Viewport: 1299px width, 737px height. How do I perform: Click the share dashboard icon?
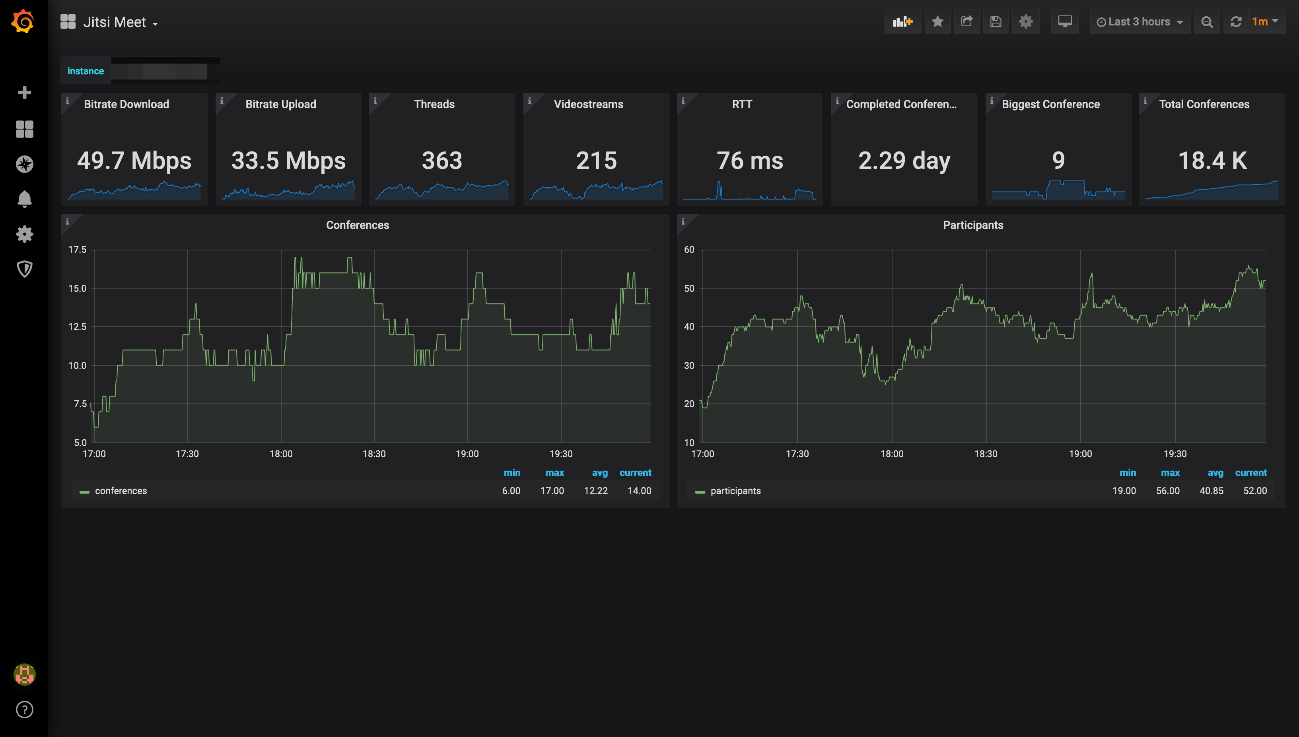968,21
